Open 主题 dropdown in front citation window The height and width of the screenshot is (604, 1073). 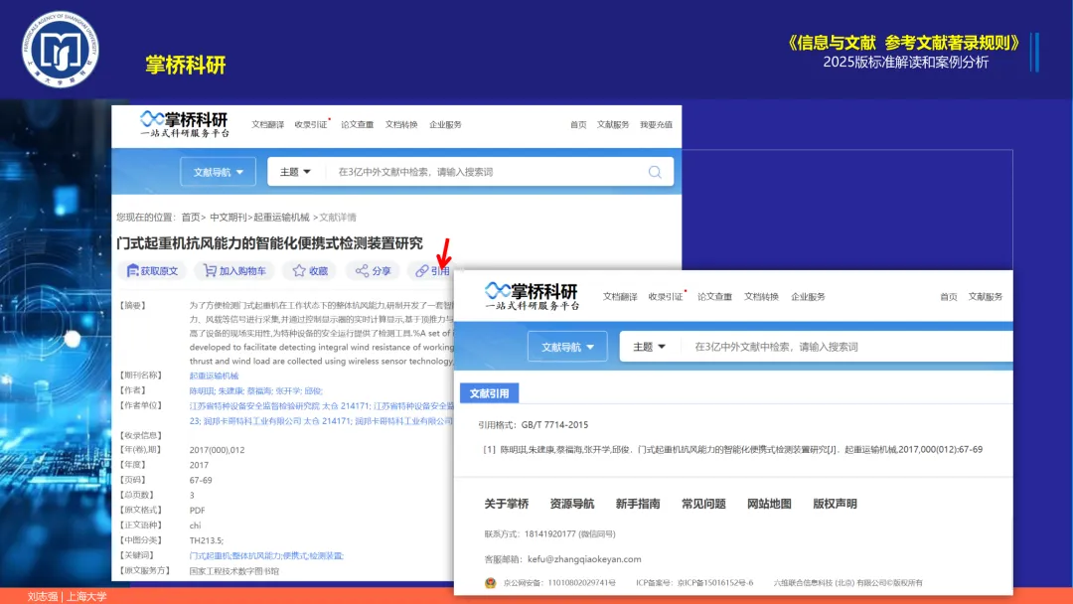point(649,347)
